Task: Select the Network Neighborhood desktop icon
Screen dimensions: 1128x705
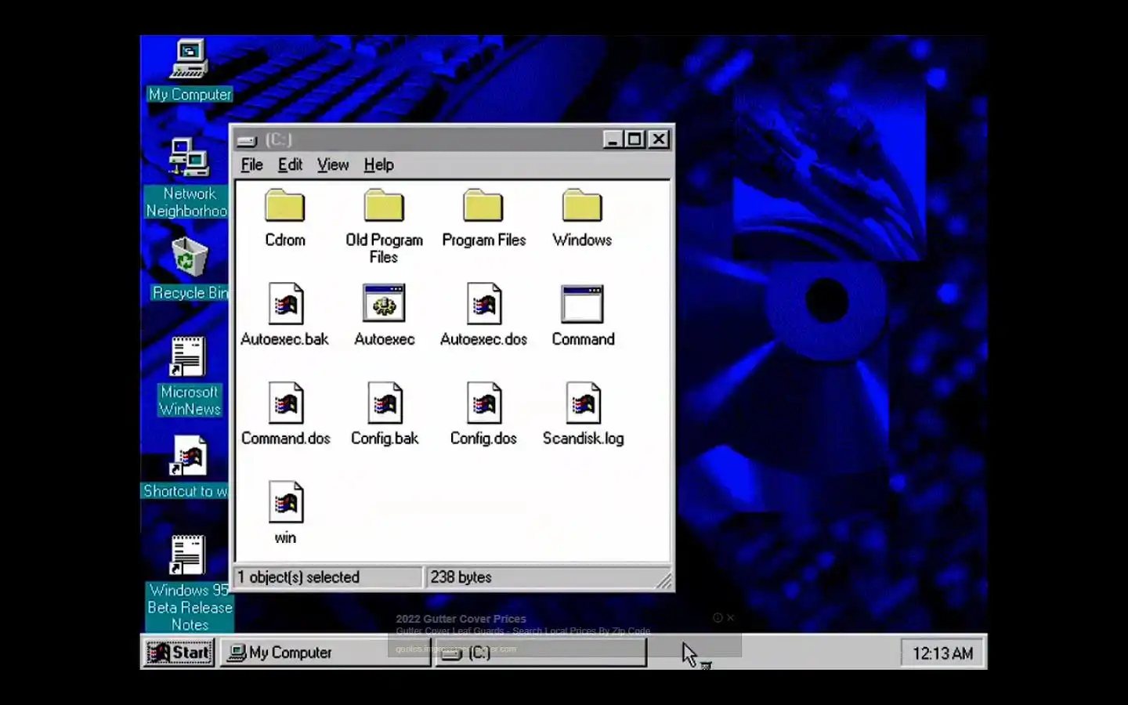Action: 189,157
